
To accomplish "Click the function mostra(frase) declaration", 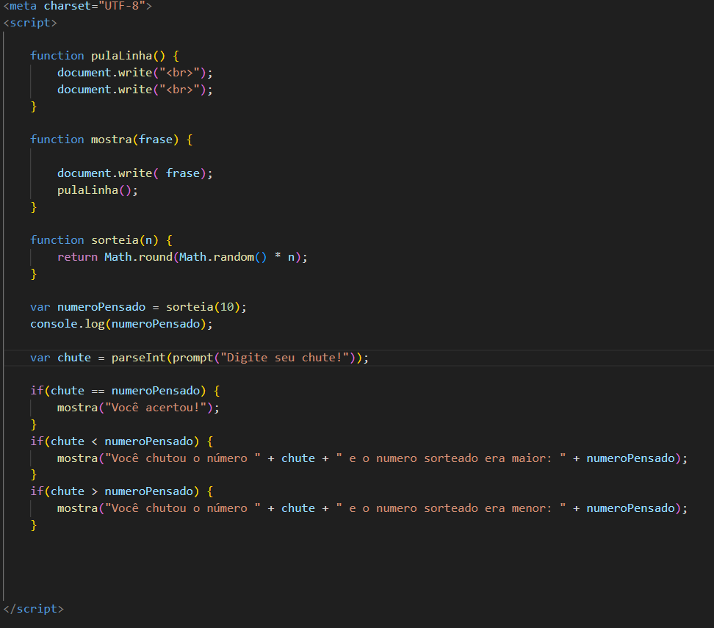I will 112,140.
